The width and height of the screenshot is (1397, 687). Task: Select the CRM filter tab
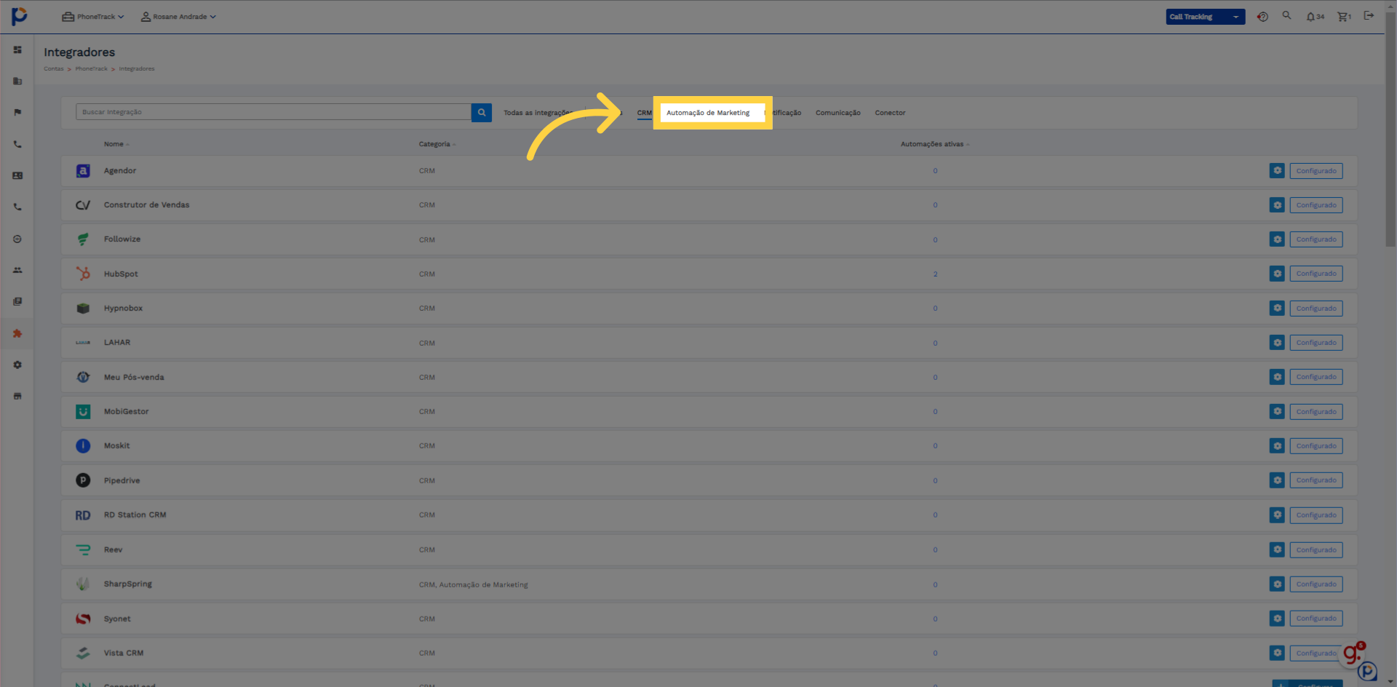(x=645, y=113)
